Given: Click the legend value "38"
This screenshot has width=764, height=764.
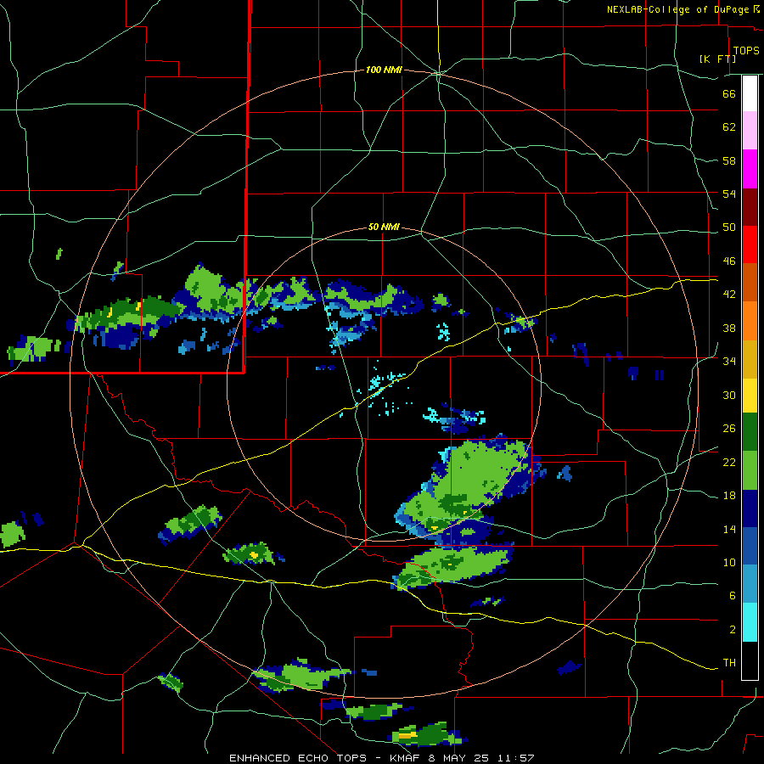Looking at the screenshot, I should pyautogui.click(x=729, y=328).
